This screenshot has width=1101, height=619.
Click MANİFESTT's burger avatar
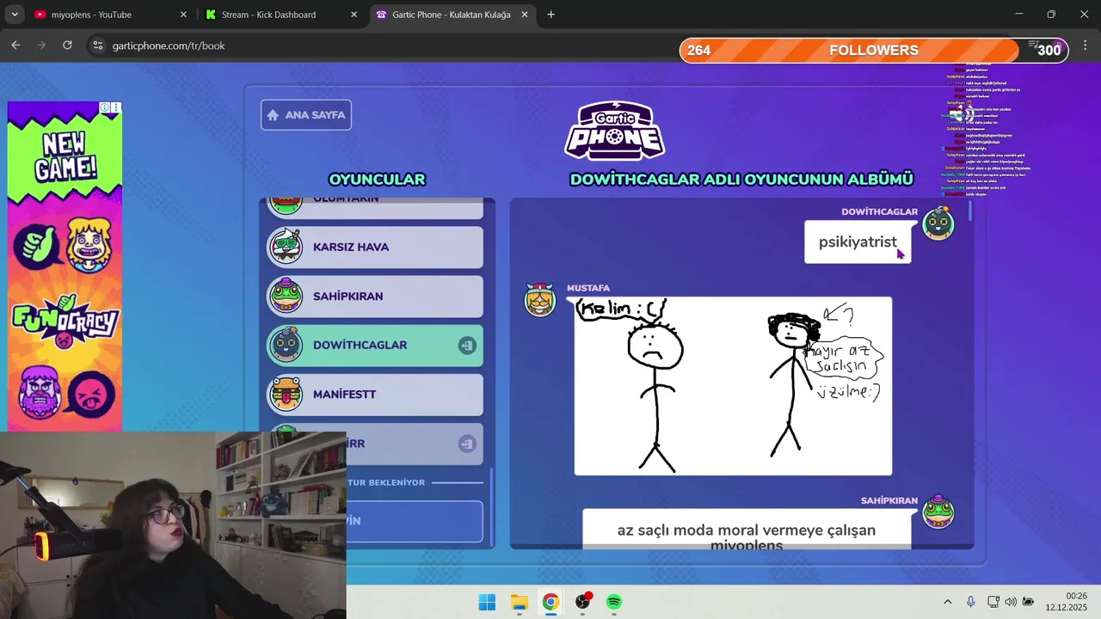pos(286,395)
